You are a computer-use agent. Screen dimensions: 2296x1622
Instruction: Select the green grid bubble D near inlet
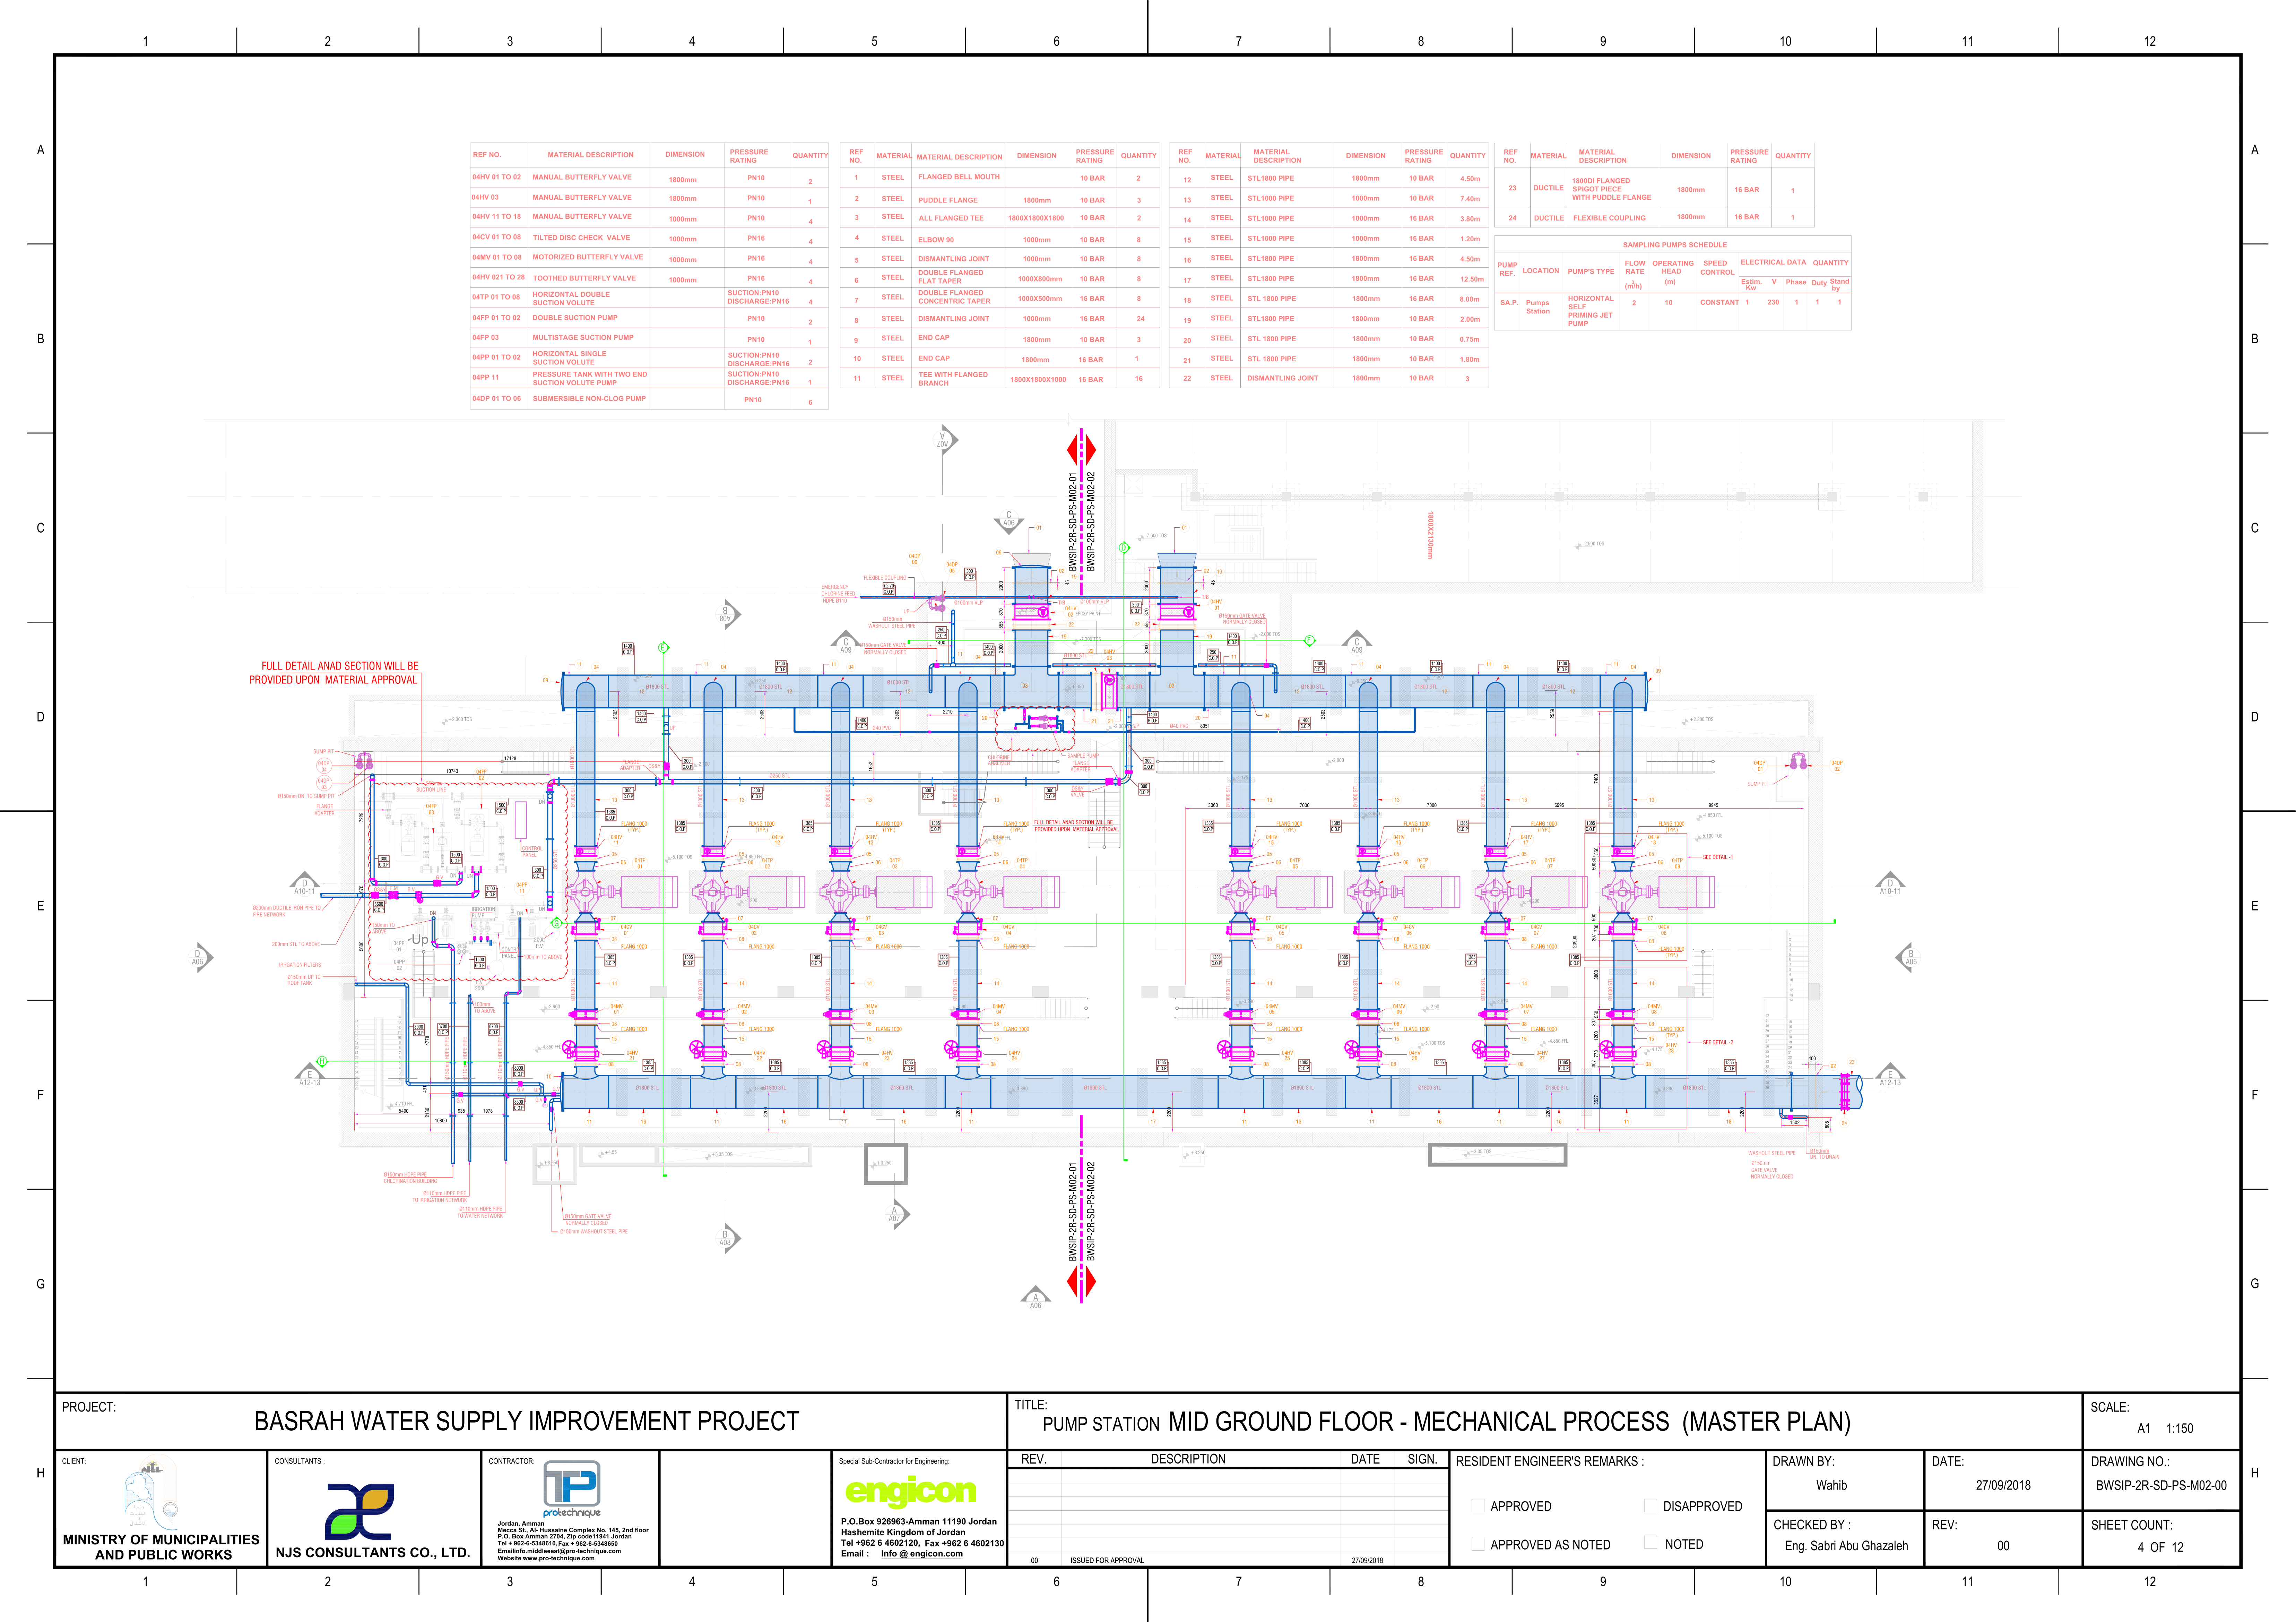pos(1123,547)
